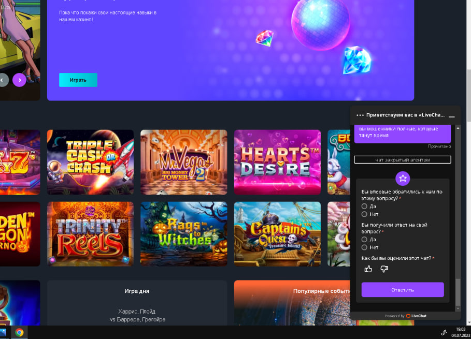This screenshot has height=339, width=471.
Task: Open Trinity Reels game
Action: [90, 234]
